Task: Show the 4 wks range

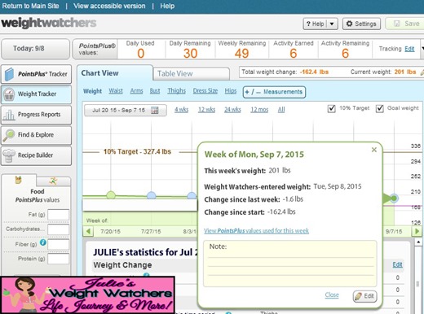Action: coord(181,110)
